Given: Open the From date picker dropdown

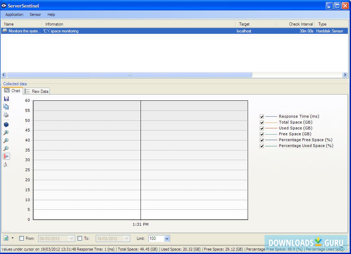Looking at the screenshot, I should pos(71,238).
